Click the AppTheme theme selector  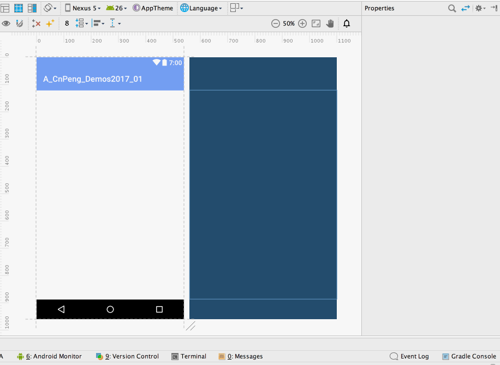coord(153,8)
